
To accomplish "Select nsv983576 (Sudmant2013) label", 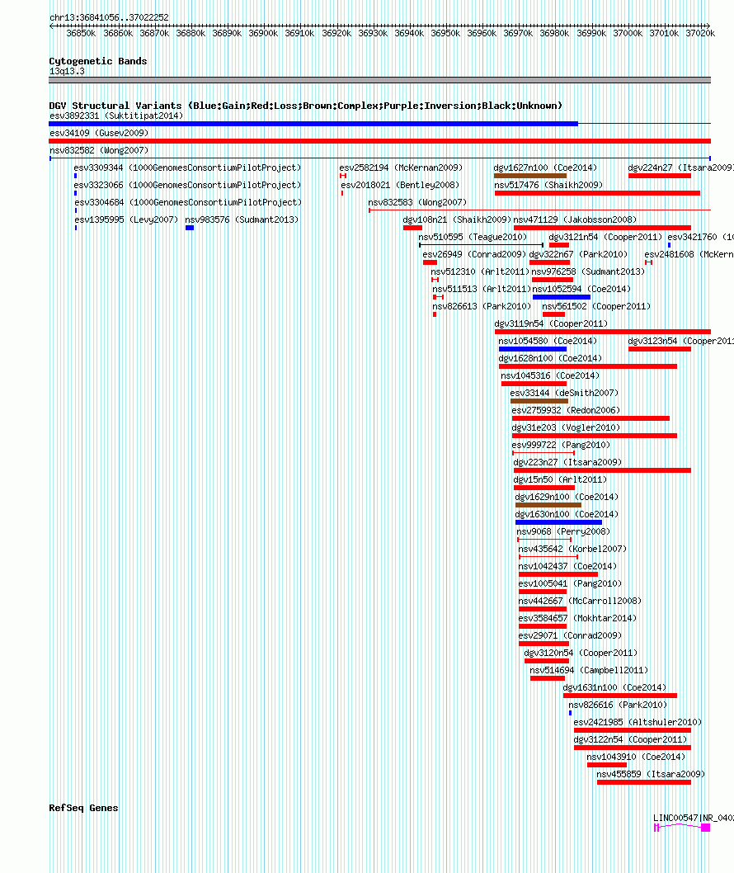I will pos(242,220).
